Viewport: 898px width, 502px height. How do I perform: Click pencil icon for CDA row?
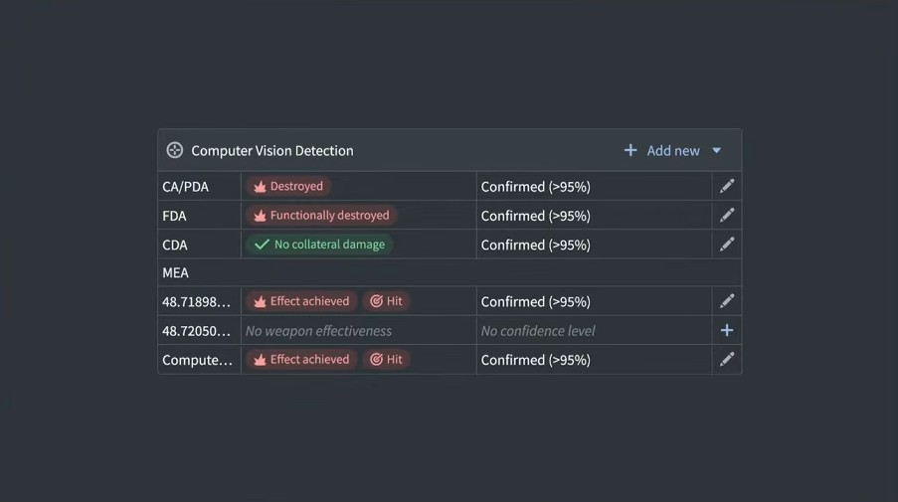tap(727, 244)
